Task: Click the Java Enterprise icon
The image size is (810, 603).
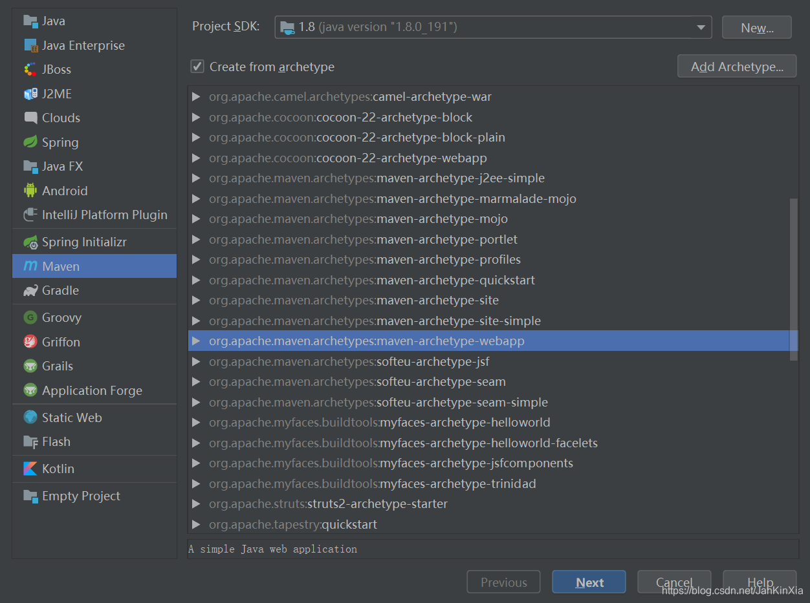Action: coord(30,45)
